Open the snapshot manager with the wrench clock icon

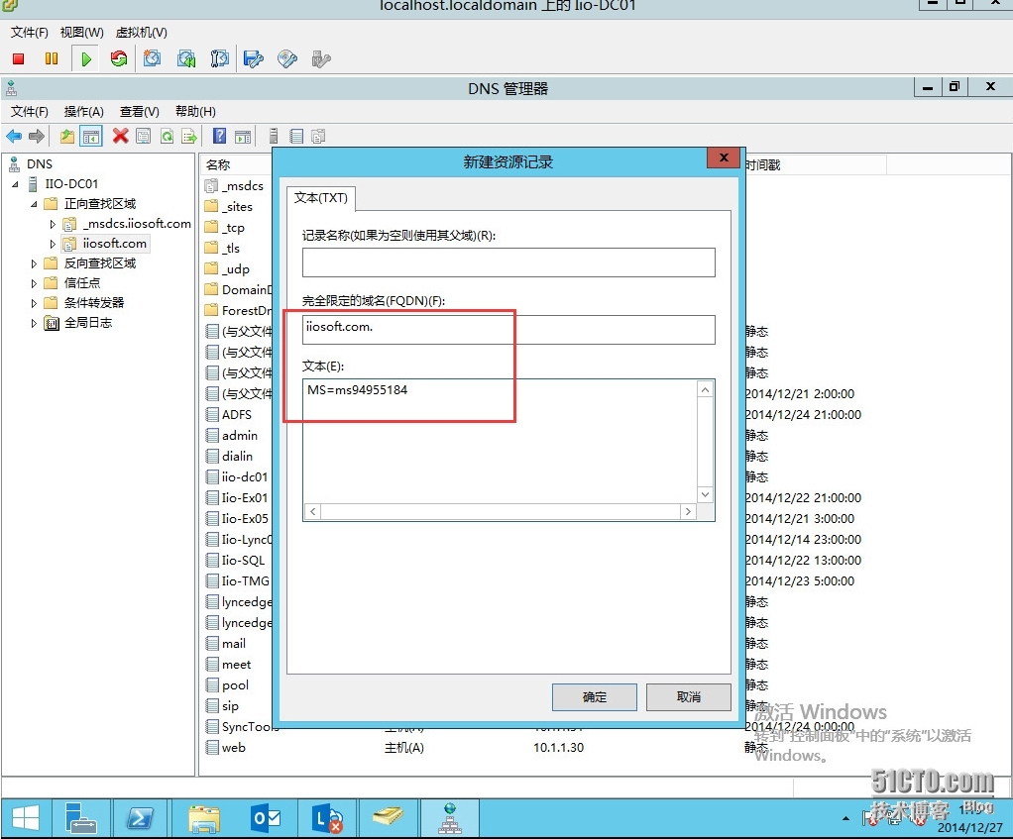[220, 59]
